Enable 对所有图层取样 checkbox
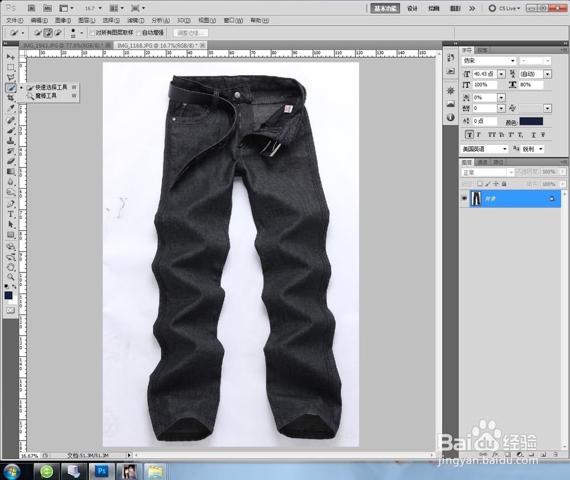The width and height of the screenshot is (570, 480). (92, 33)
